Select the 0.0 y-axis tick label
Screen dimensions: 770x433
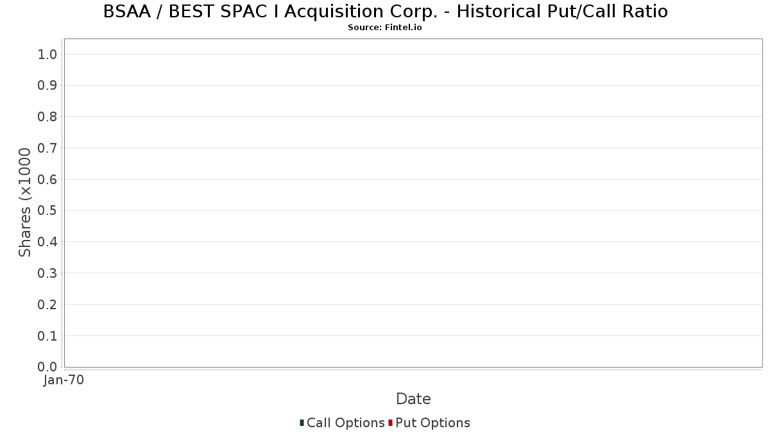[x=47, y=367]
